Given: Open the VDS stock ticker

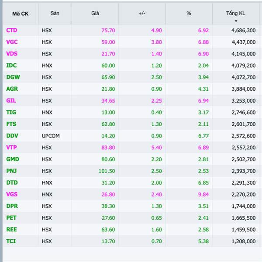Looking at the screenshot, I should [x=12, y=54].
